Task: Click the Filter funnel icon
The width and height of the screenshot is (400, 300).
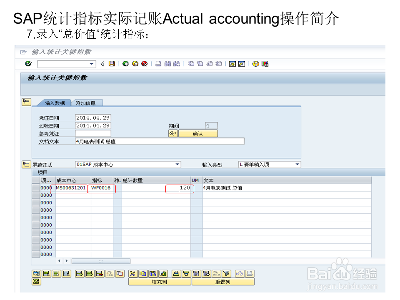Action: coord(226,274)
